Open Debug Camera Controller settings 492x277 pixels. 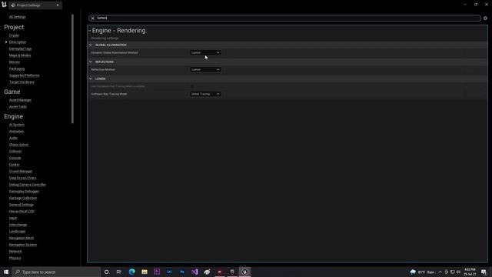click(28, 185)
